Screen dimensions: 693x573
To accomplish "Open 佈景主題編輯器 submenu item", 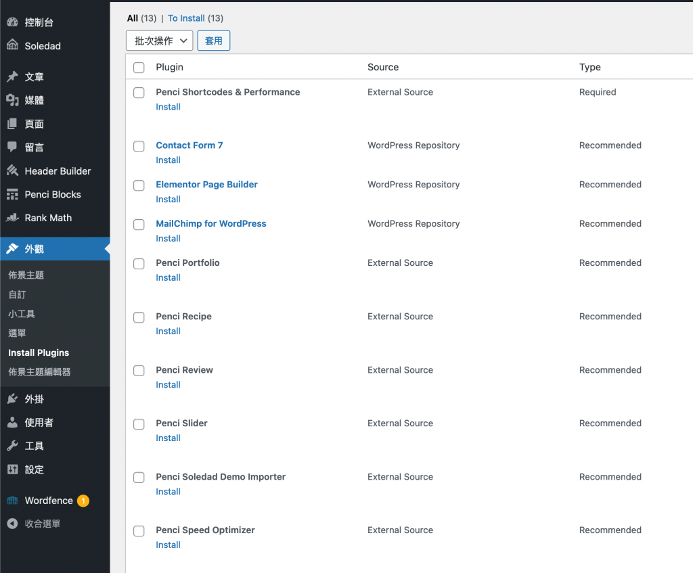I will tap(39, 372).
